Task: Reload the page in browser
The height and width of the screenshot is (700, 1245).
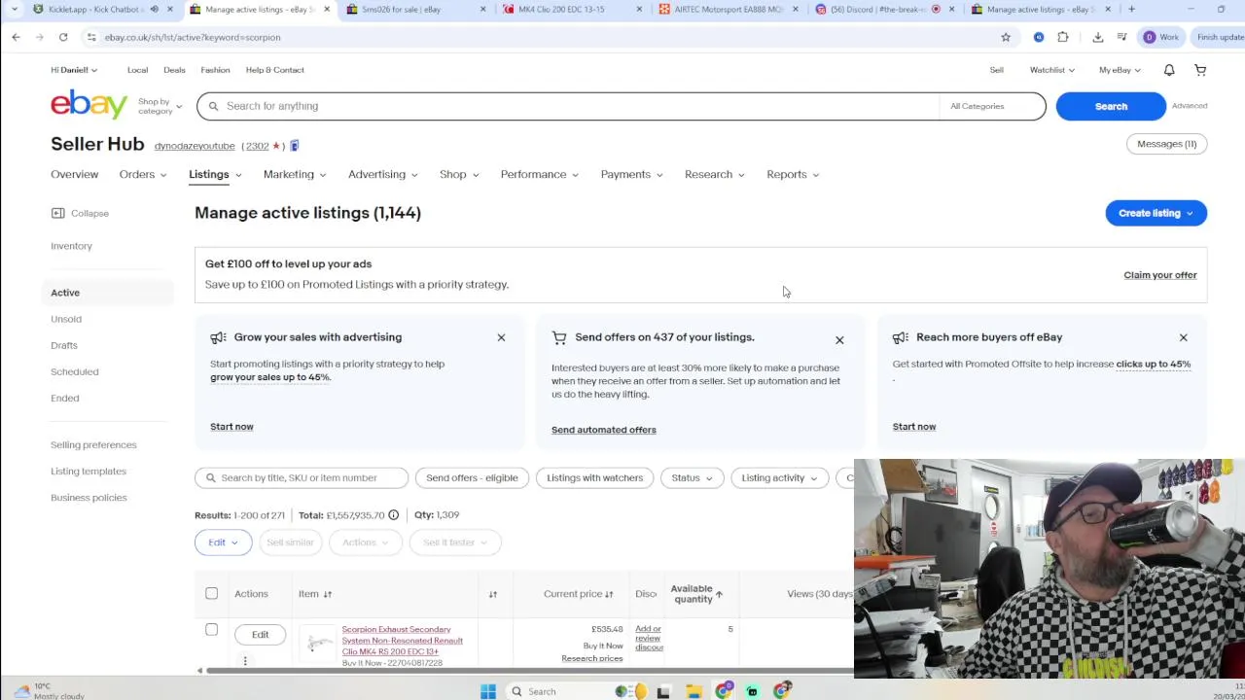Action: pos(63,37)
